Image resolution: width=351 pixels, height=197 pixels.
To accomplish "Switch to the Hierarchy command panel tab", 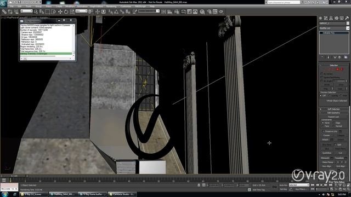I will tap(331, 18).
